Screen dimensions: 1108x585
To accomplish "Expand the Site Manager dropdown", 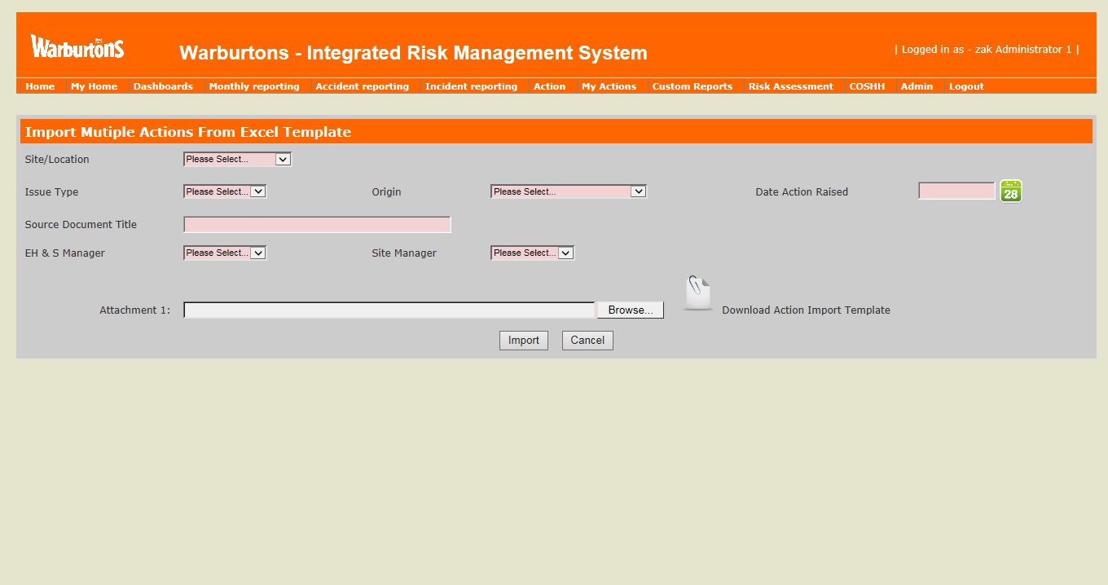I will (532, 253).
